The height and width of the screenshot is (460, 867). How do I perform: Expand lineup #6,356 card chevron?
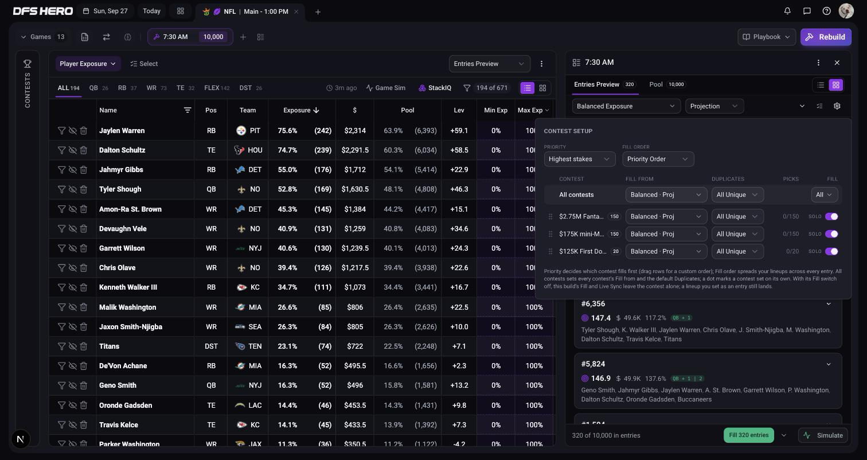pos(829,304)
